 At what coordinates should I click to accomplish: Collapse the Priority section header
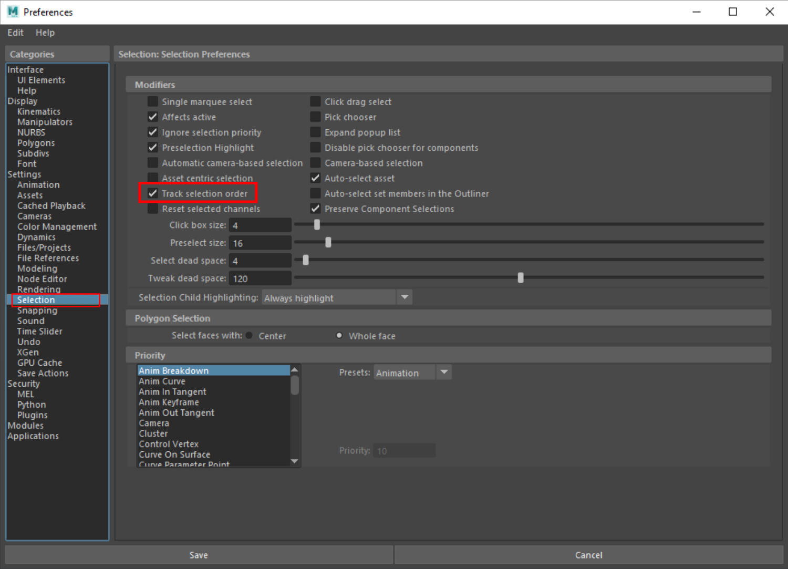[448, 355]
